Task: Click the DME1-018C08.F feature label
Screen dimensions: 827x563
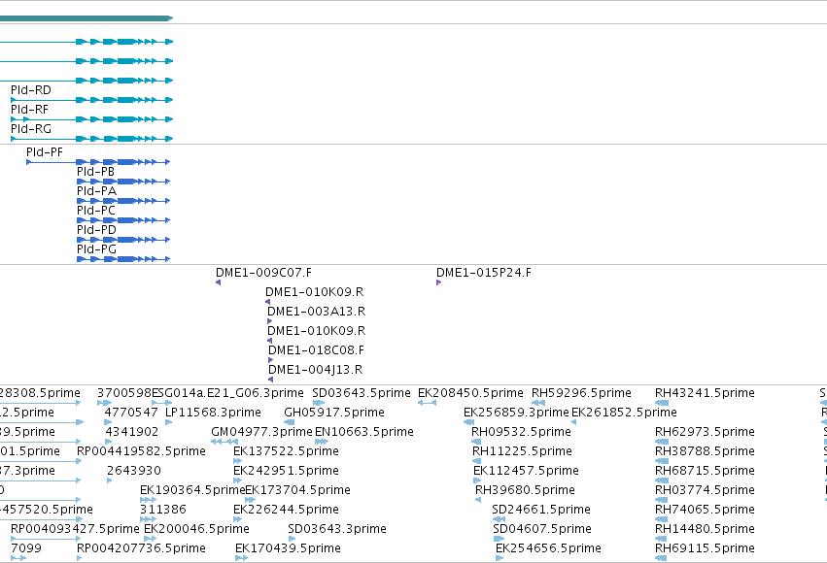Action: click(317, 350)
